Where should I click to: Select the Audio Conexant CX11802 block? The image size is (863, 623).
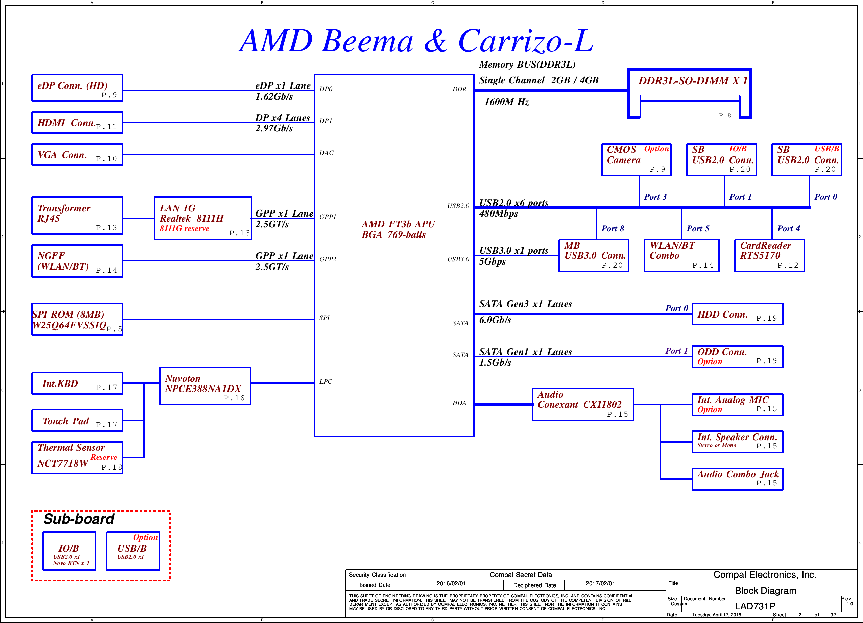point(583,405)
